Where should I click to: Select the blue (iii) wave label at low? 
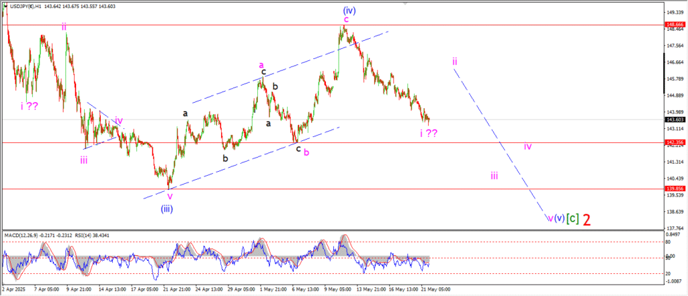click(x=169, y=208)
